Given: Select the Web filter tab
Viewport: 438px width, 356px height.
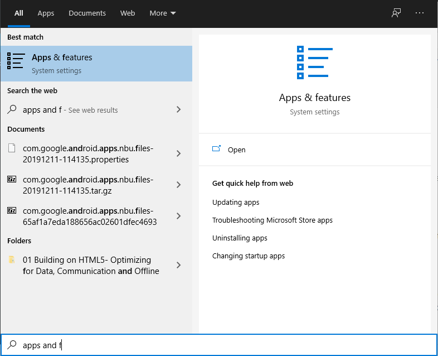Looking at the screenshot, I should click(x=128, y=13).
